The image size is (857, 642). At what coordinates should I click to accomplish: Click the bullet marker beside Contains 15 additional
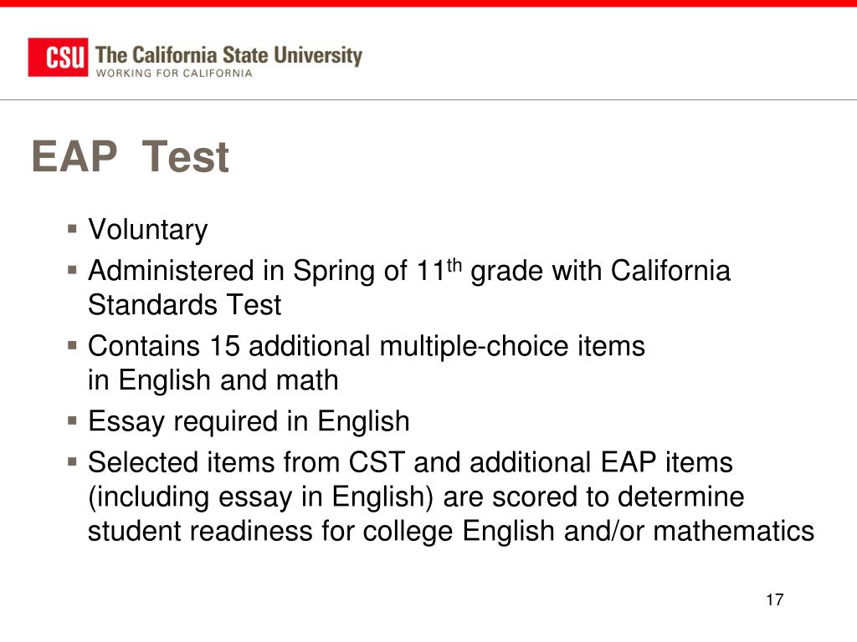point(72,345)
